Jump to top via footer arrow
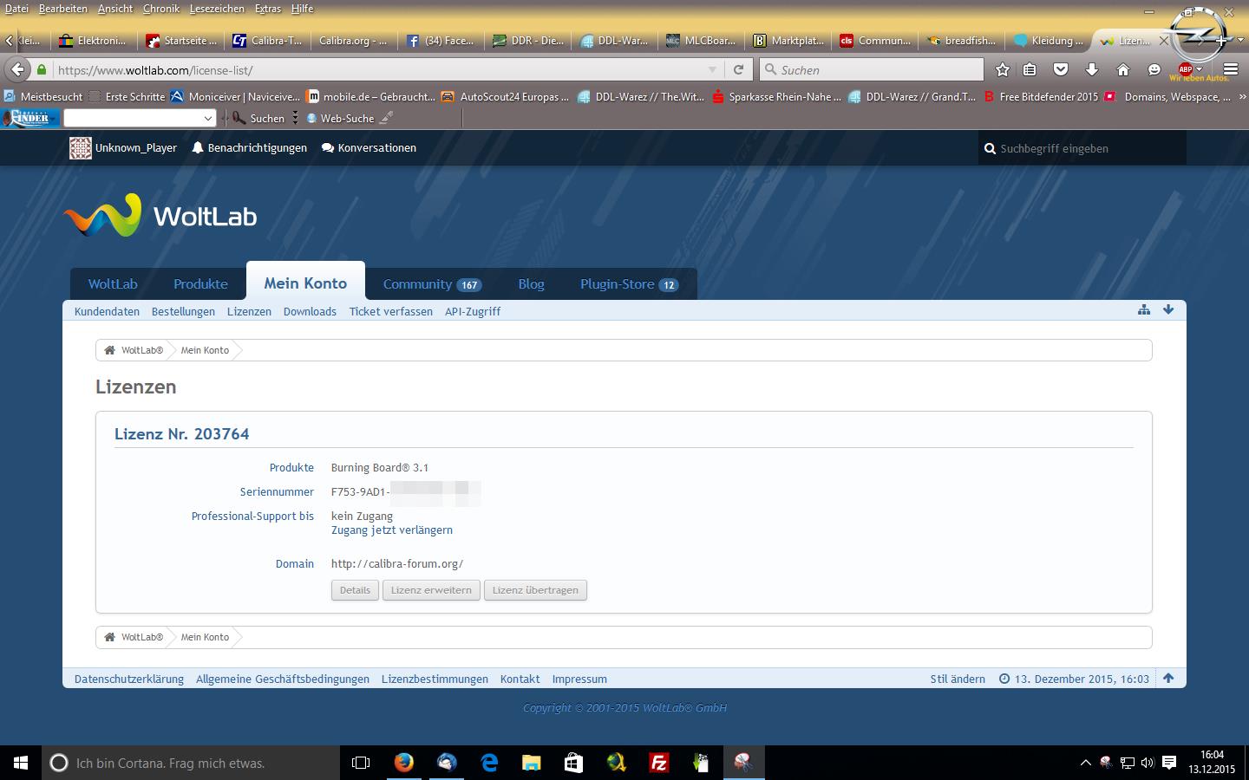 click(1168, 679)
